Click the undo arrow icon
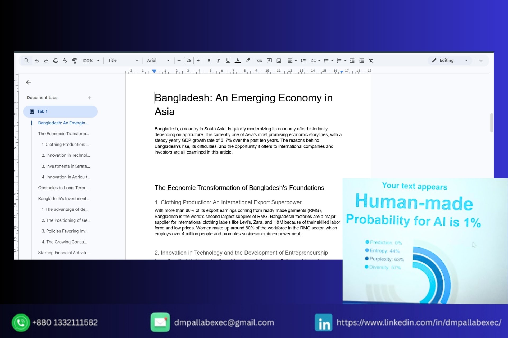 (37, 61)
